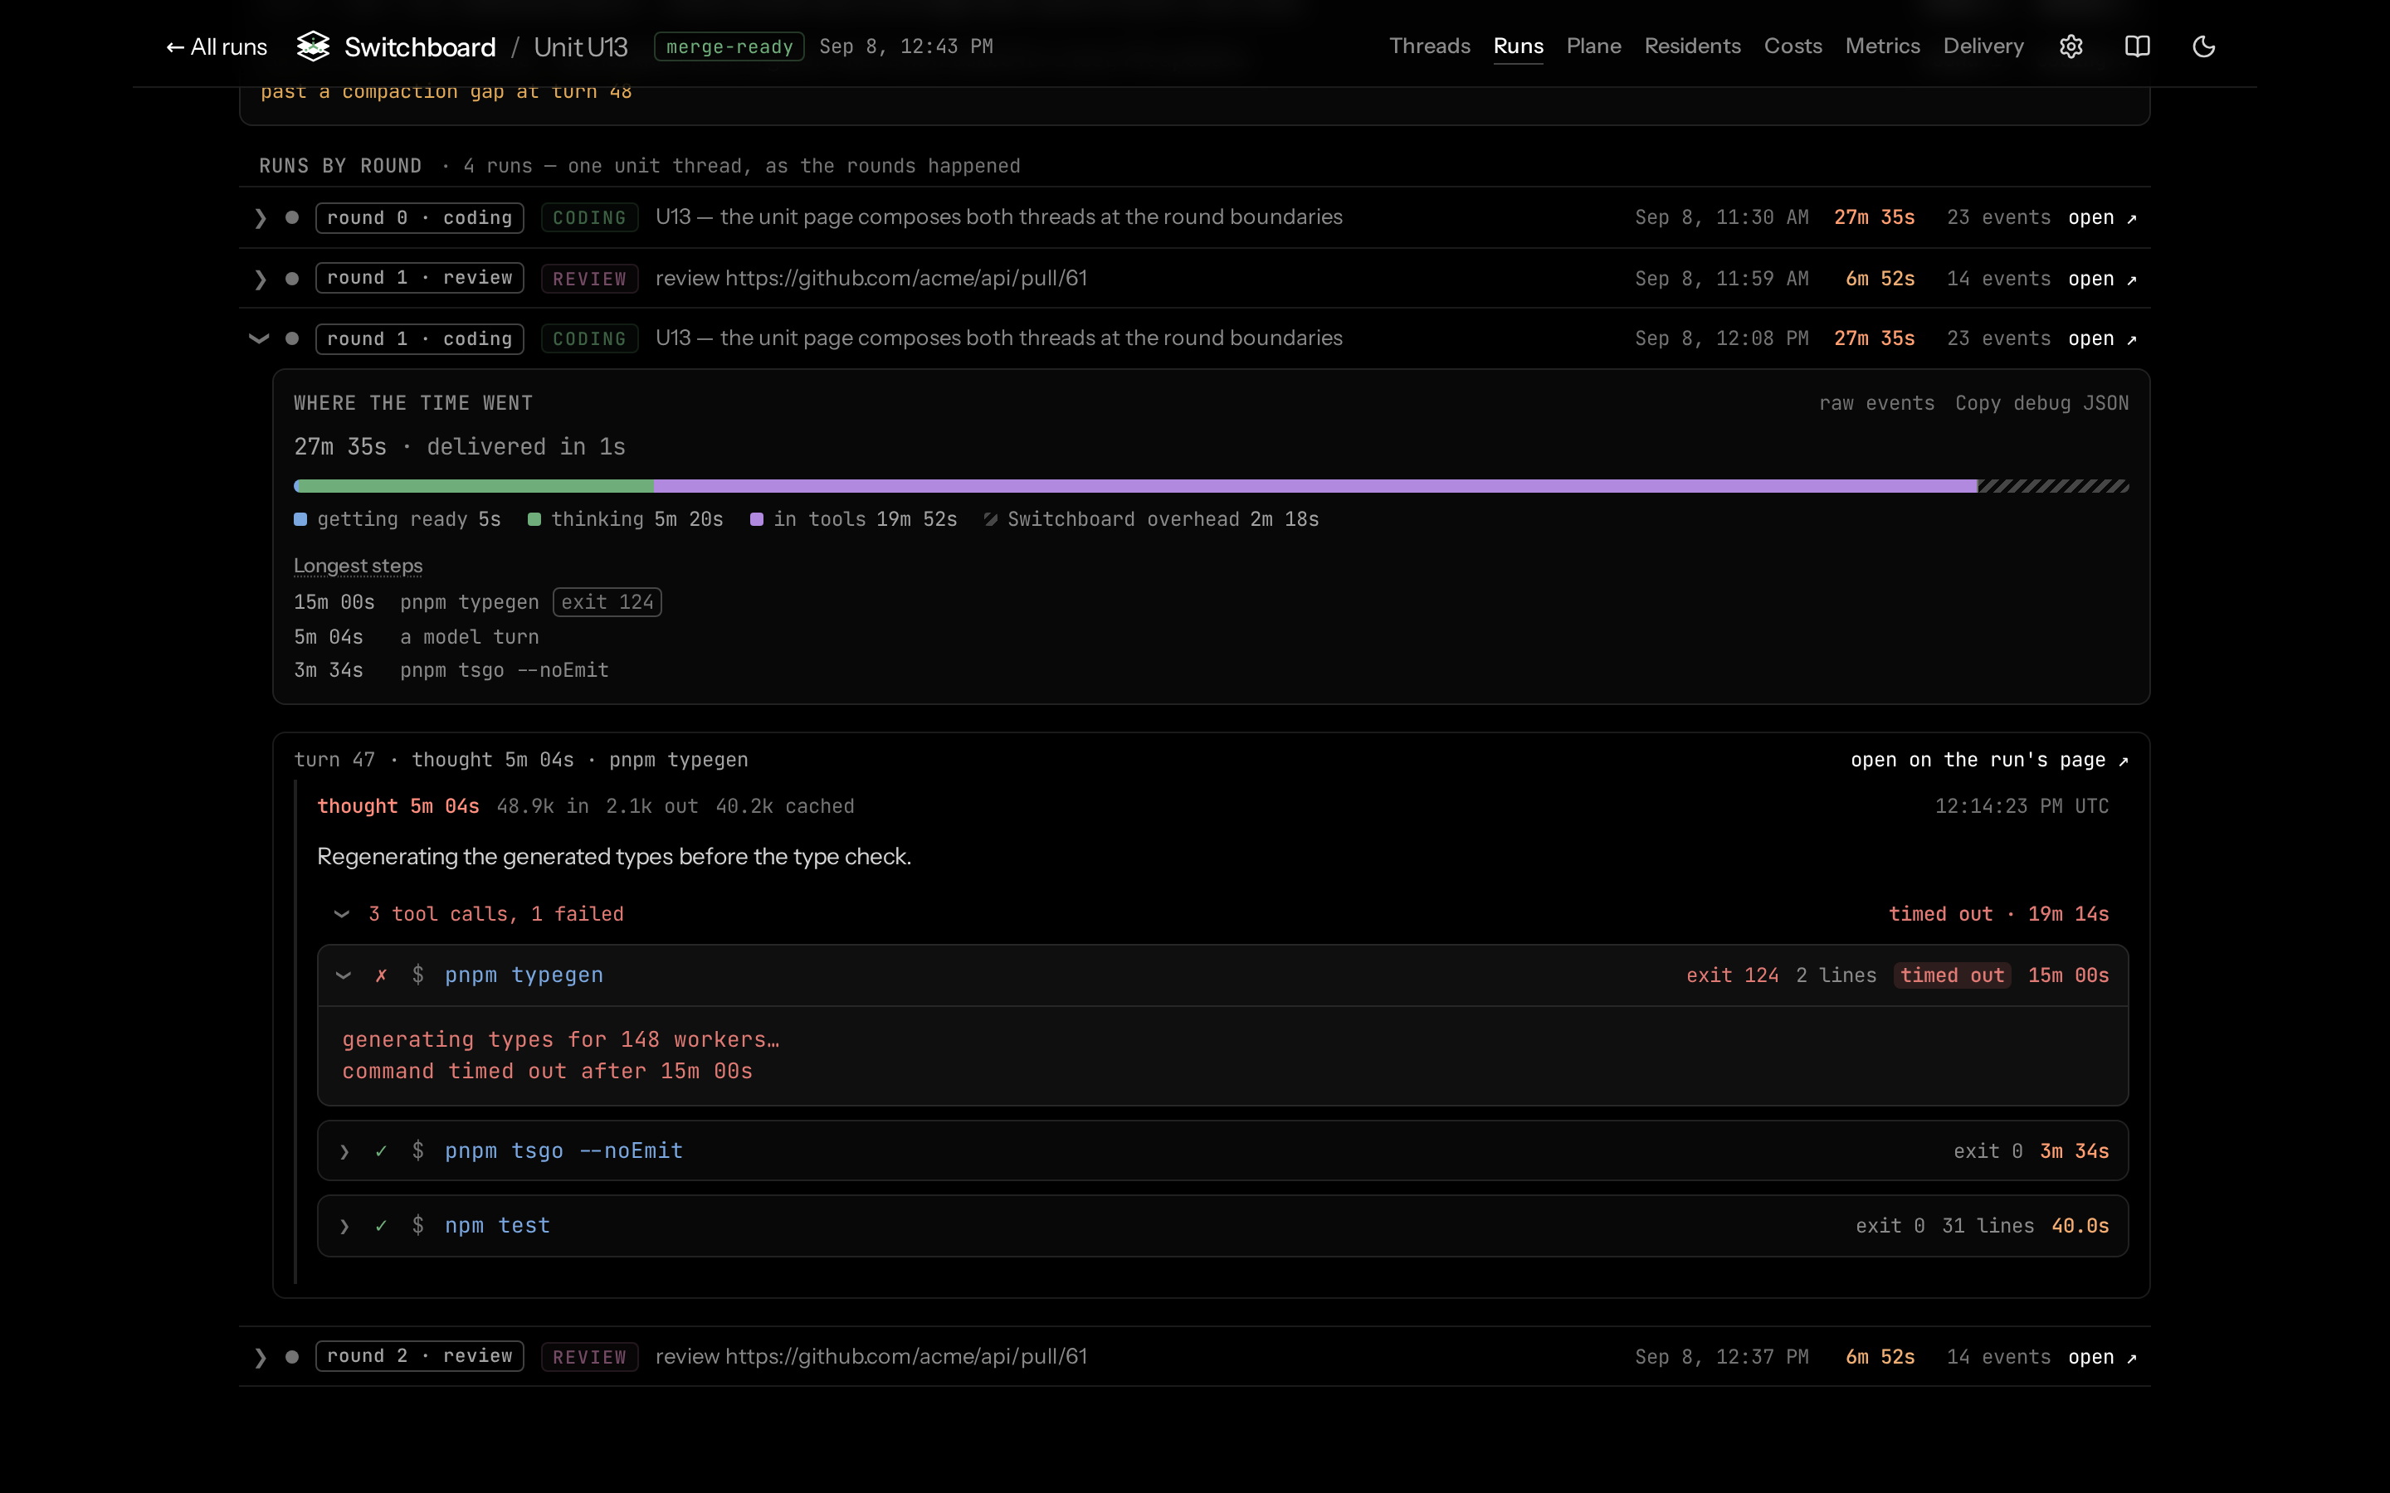The width and height of the screenshot is (2390, 1493).
Task: Open the settings gear icon
Action: click(x=2071, y=46)
